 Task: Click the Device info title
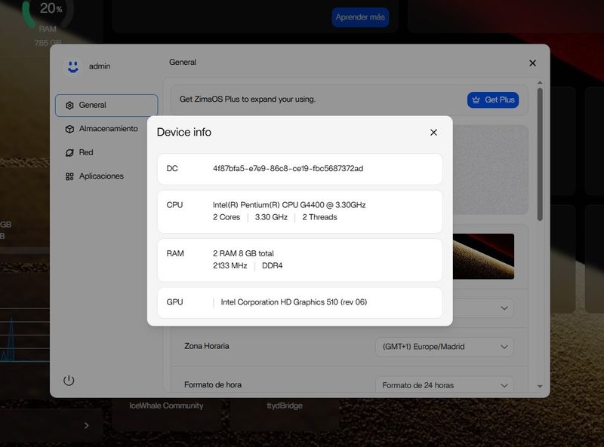click(183, 133)
